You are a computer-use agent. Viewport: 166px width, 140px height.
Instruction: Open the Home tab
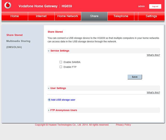point(15,16)
